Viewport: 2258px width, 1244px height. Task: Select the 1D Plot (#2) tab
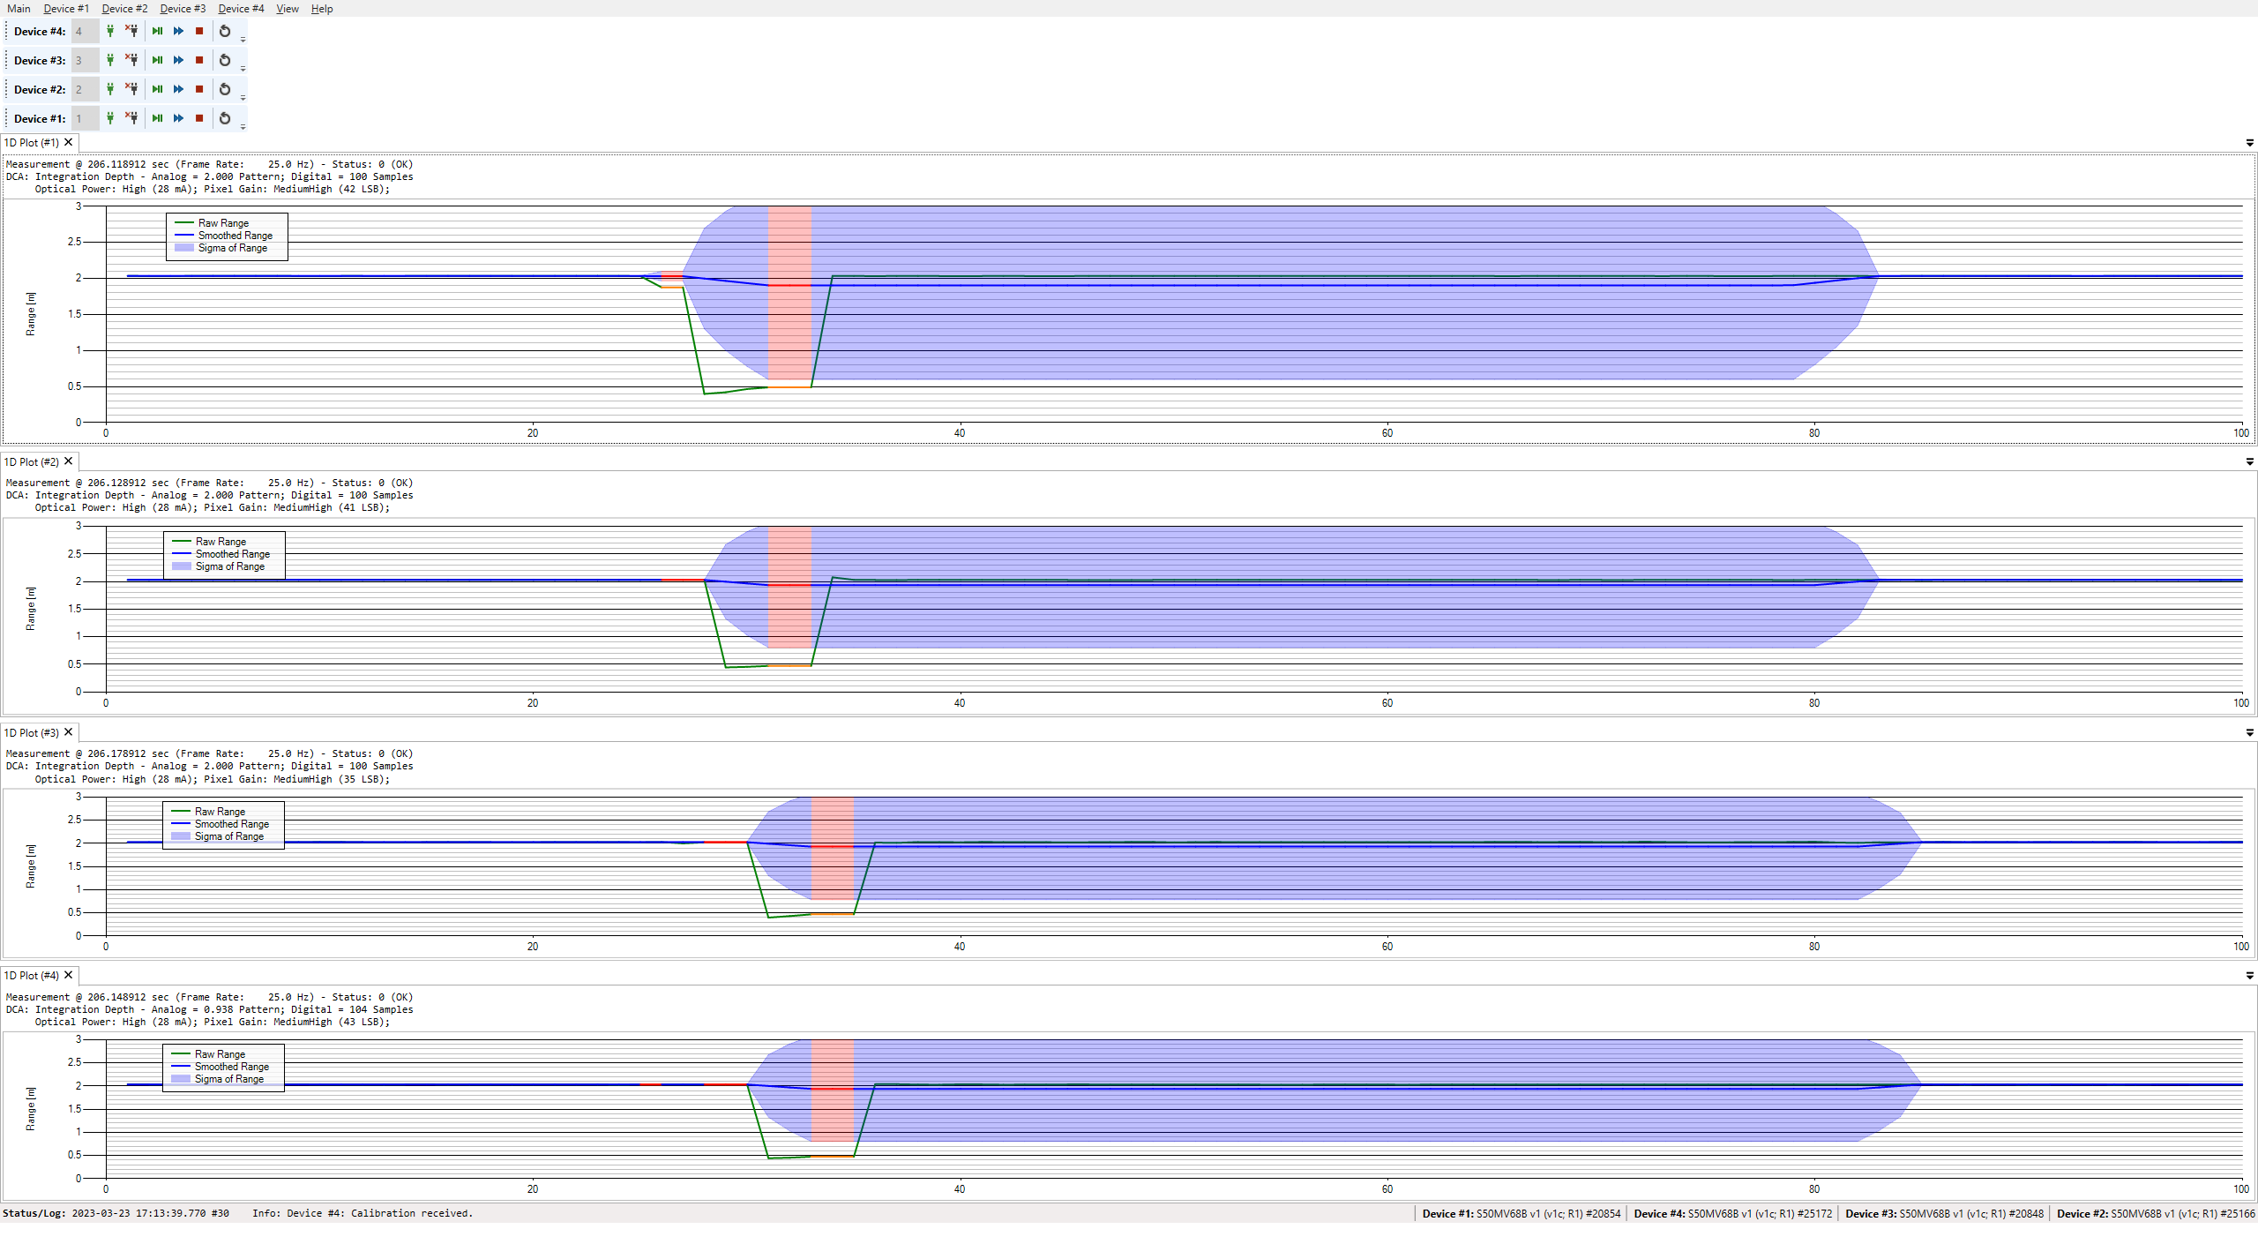coord(32,461)
